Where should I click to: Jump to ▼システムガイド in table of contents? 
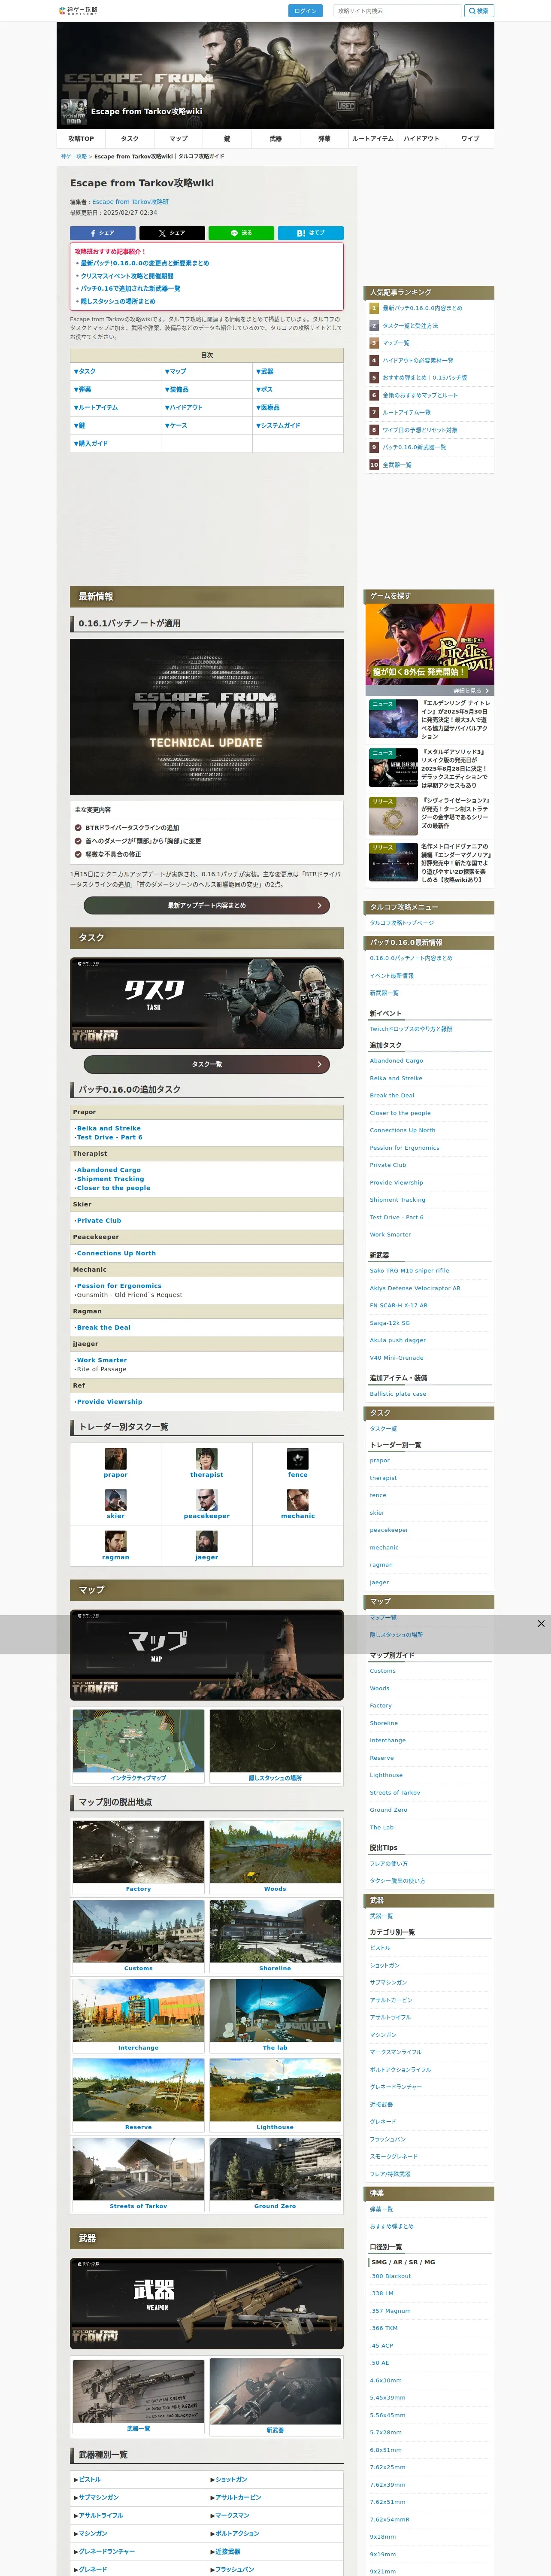click(x=278, y=425)
